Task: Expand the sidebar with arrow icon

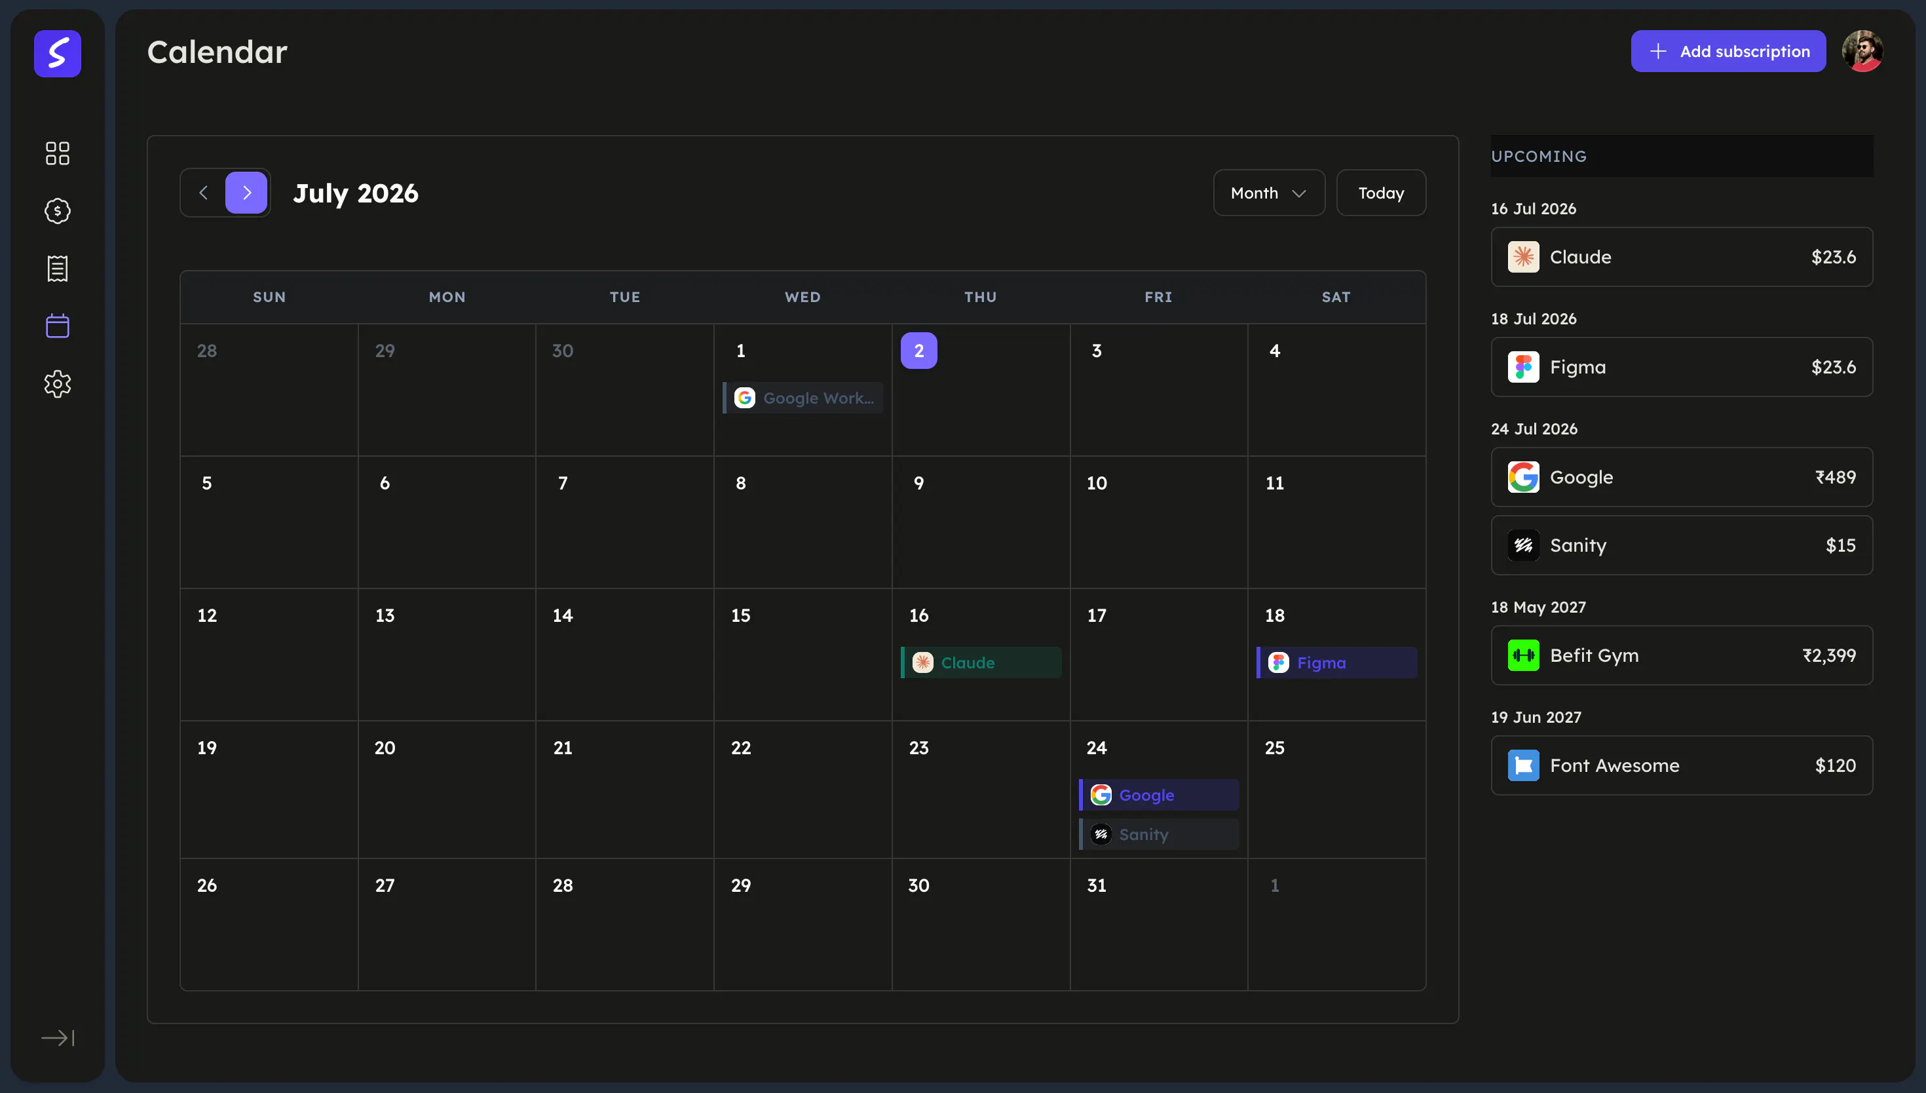Action: [x=57, y=1037]
